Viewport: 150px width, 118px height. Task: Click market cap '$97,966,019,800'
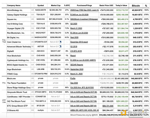click(x=55, y=19)
